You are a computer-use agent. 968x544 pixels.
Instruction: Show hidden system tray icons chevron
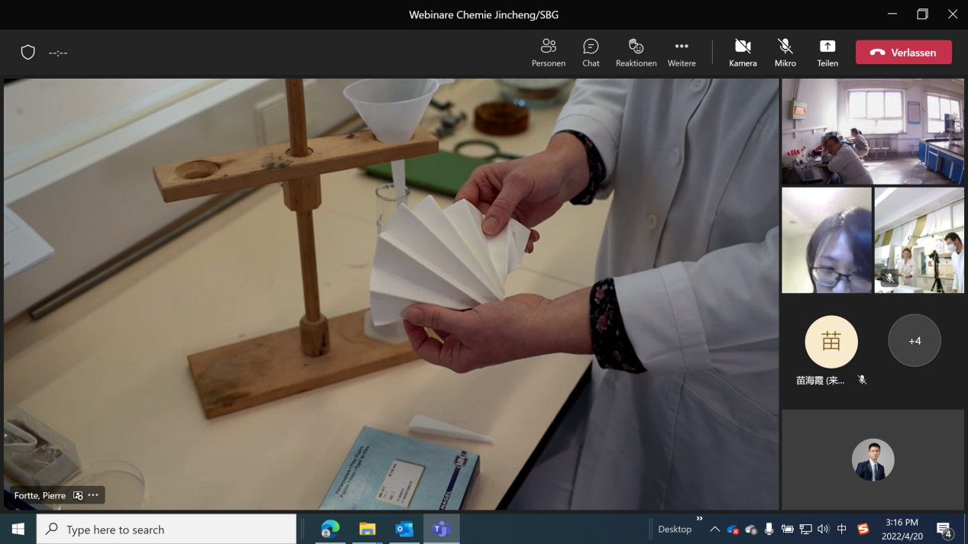pos(714,529)
